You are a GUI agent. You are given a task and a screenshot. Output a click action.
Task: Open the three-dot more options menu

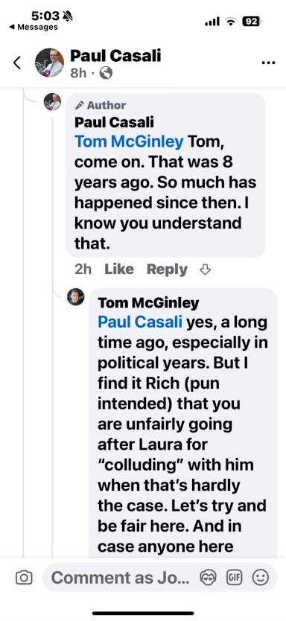[x=269, y=63]
